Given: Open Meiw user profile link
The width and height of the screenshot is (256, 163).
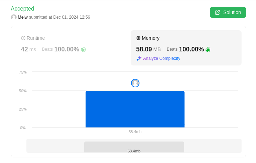Looking at the screenshot, I should tap(23, 17).
